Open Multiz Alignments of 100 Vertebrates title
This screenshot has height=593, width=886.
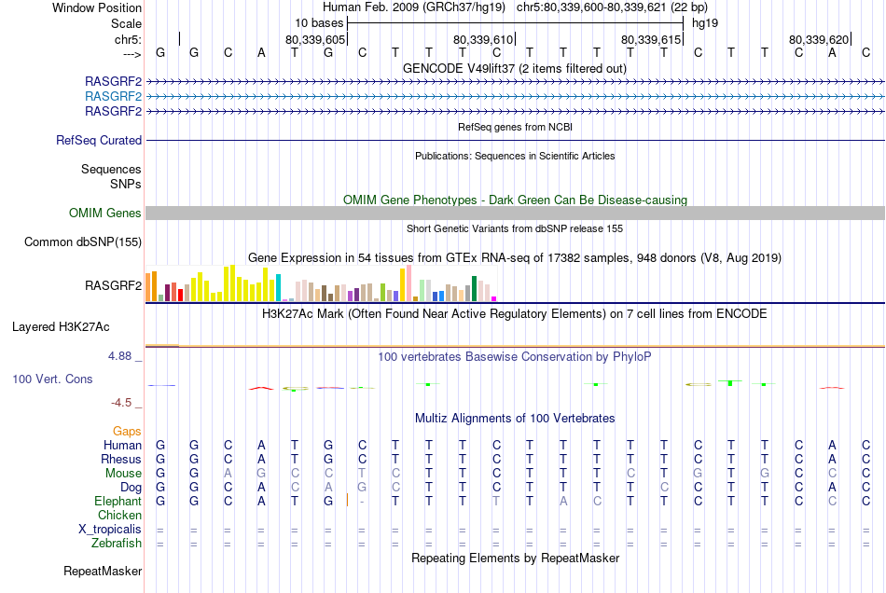point(515,418)
